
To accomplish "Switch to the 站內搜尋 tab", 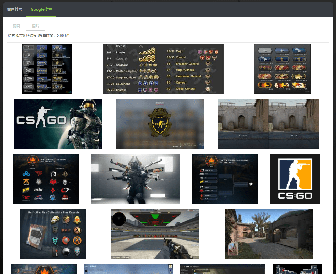I will [x=15, y=9].
